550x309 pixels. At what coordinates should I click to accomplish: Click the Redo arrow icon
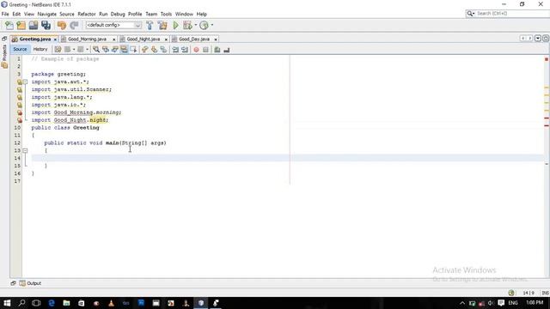coord(74,25)
